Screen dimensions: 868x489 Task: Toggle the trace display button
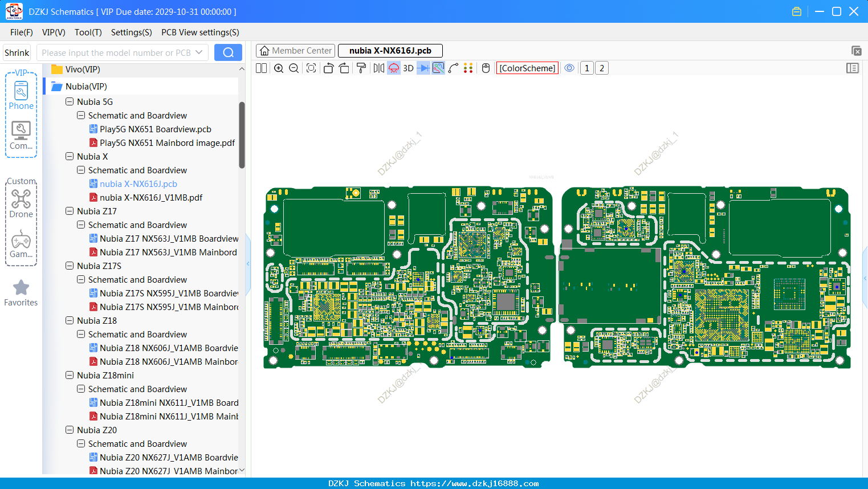(438, 68)
